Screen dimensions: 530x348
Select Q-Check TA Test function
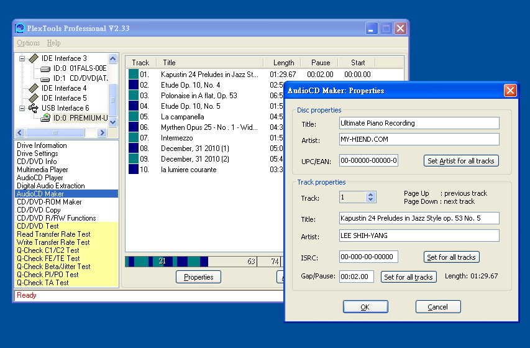43,283
